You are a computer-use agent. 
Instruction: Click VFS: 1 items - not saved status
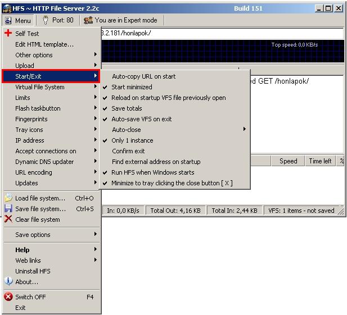coord(301,211)
